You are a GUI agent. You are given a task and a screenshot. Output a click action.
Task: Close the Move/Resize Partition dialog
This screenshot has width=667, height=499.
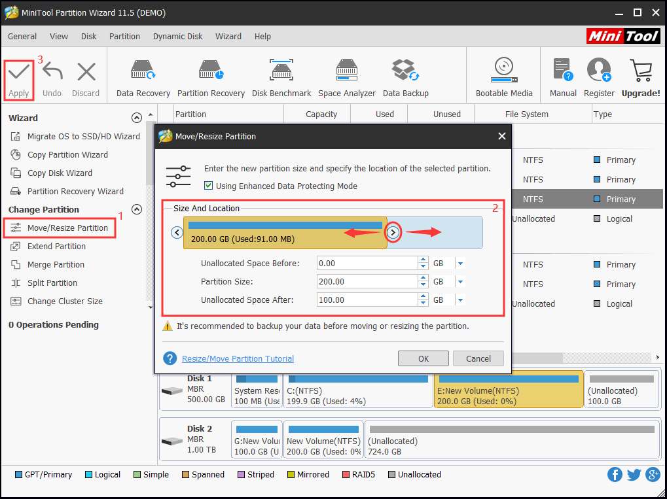[502, 136]
